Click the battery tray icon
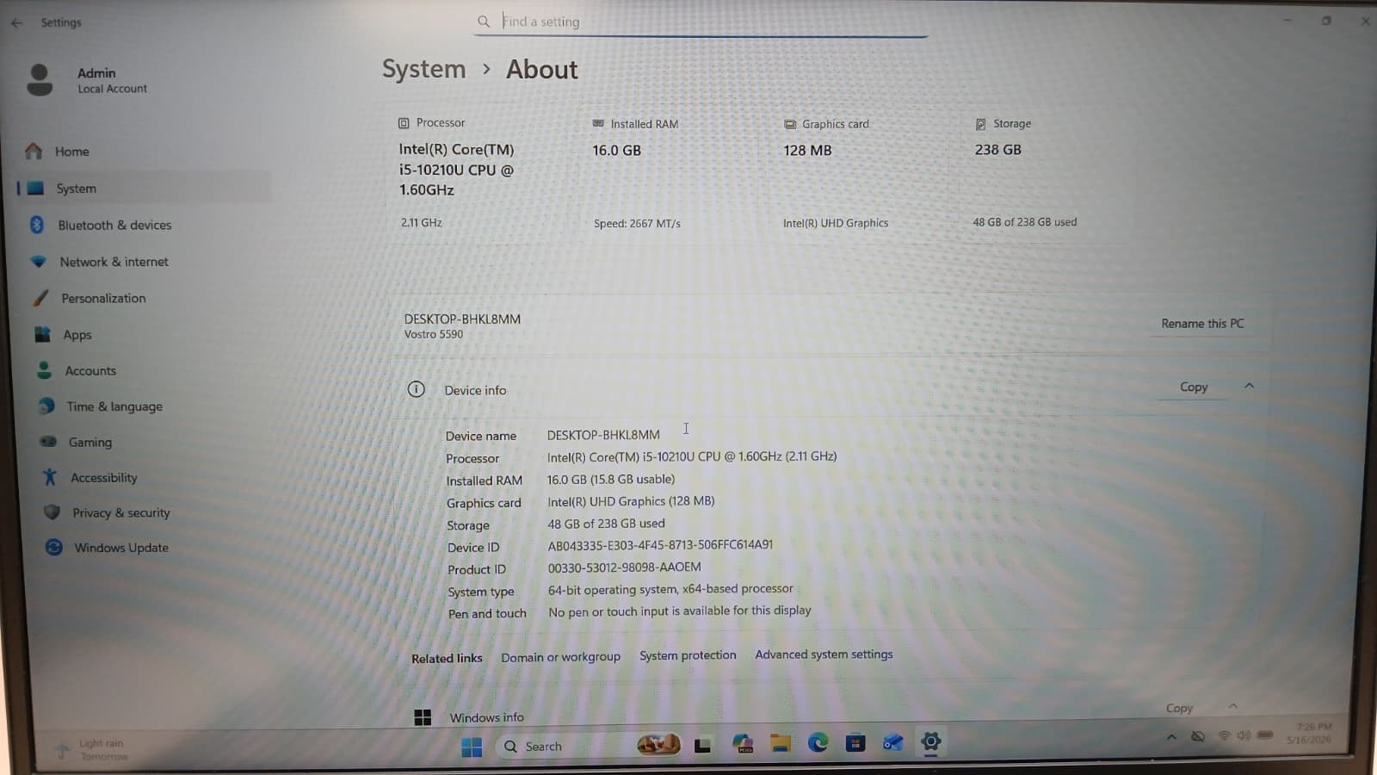This screenshot has height=775, width=1377. (x=1265, y=735)
